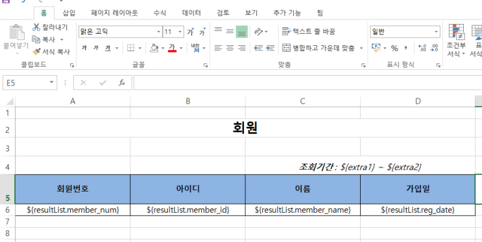Align text left

pos(218,48)
